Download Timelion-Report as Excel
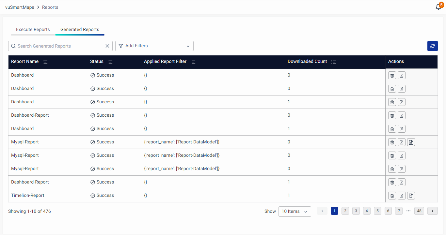Screen dimensions: 446x235 click(411, 196)
